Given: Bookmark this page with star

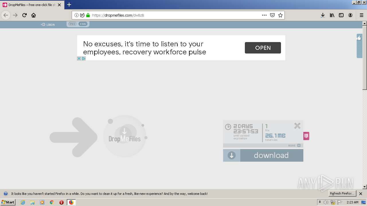Looking at the screenshot, I should 280,15.
